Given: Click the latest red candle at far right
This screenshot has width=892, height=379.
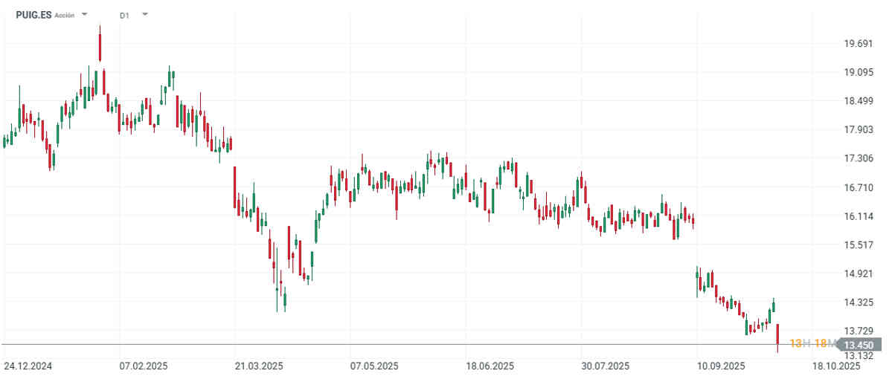Looking at the screenshot, I should pyautogui.click(x=777, y=335).
